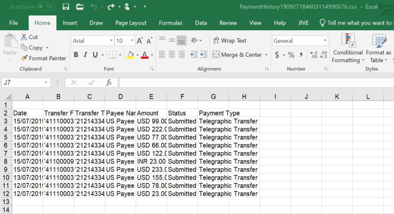
Task: Click the Save icon in title bar
Action: click(x=66, y=6)
